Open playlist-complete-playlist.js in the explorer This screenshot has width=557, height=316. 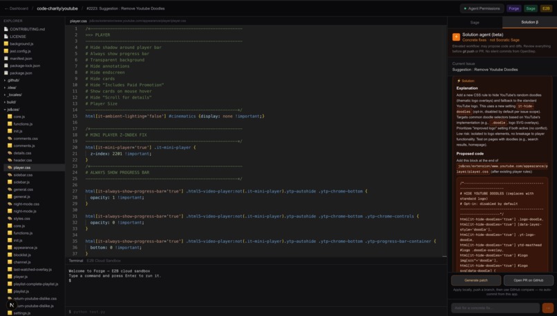[x=34, y=284]
